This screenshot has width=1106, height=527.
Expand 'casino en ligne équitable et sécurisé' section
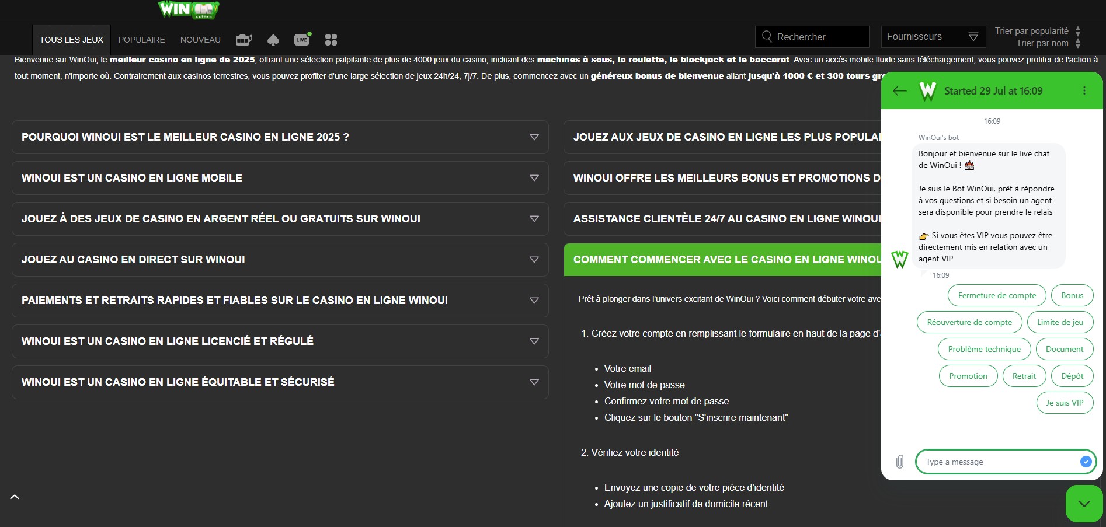point(280,382)
